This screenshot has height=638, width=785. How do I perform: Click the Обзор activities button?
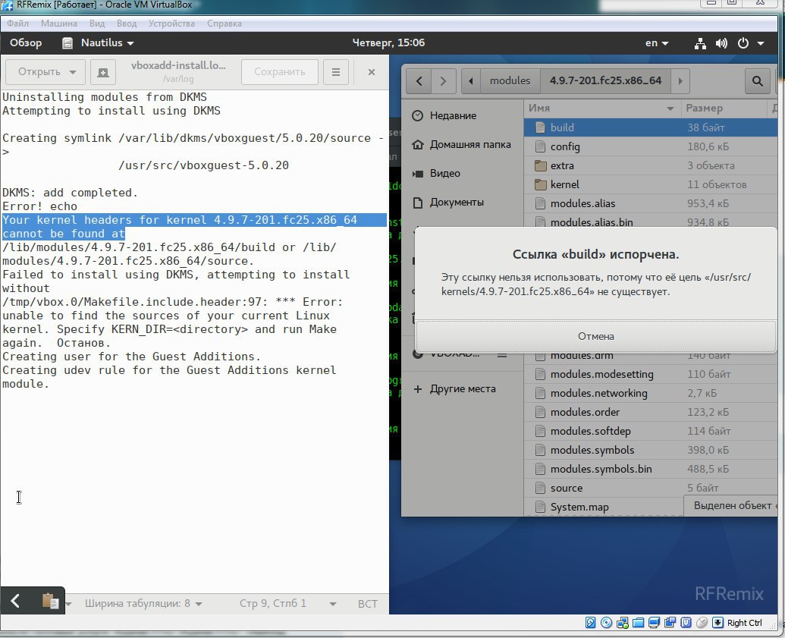(x=26, y=43)
